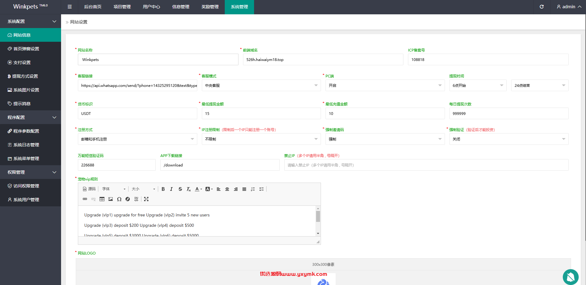Open 访问权限管理 in sidebar
This screenshot has width=586, height=285.
tap(31, 186)
